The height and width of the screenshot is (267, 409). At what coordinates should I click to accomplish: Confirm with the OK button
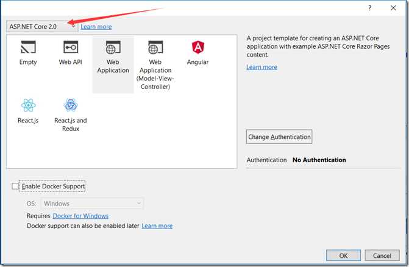[x=343, y=255]
